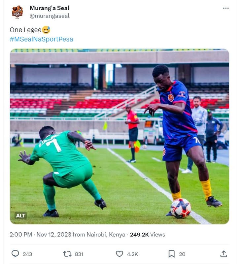Image resolution: width=240 pixels, height=264 pixels.
Task: Open the @murangaseal handle link
Action: click(x=50, y=16)
